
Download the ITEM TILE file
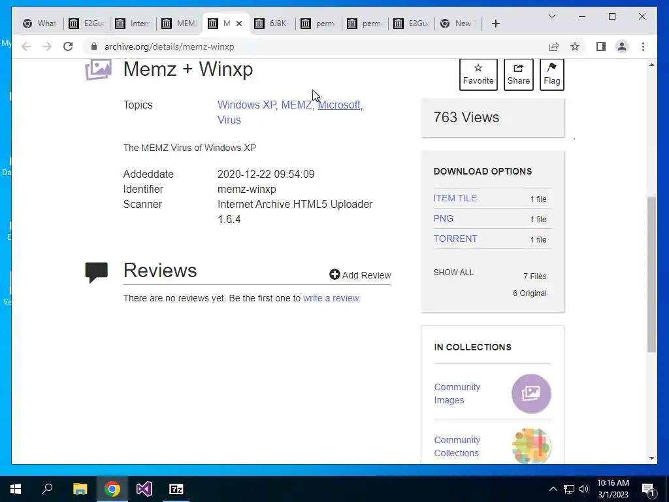click(x=455, y=198)
